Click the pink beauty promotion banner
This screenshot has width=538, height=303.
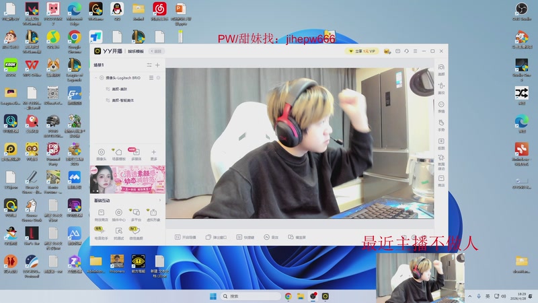click(x=128, y=179)
